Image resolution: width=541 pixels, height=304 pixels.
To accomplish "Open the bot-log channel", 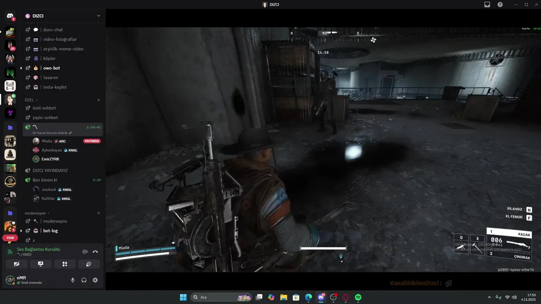I will (x=63, y=231).
